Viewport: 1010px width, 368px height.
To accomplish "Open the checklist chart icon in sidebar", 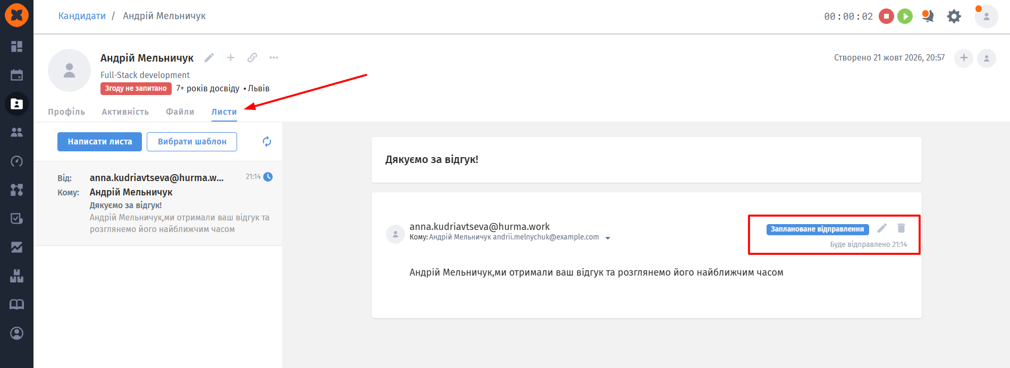I will (16, 218).
